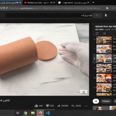Toggle shuffle playlist icon
116x116 pixels.
click(x=104, y=34)
